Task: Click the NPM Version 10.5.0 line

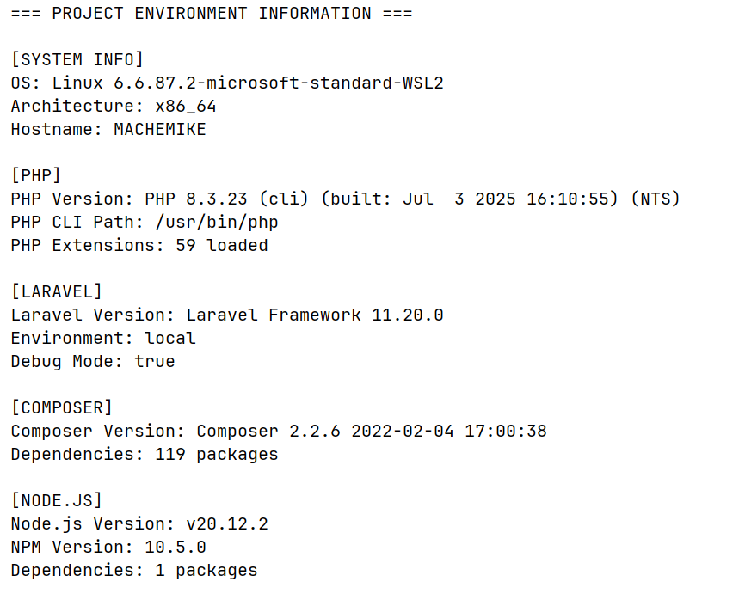Action: 108,547
